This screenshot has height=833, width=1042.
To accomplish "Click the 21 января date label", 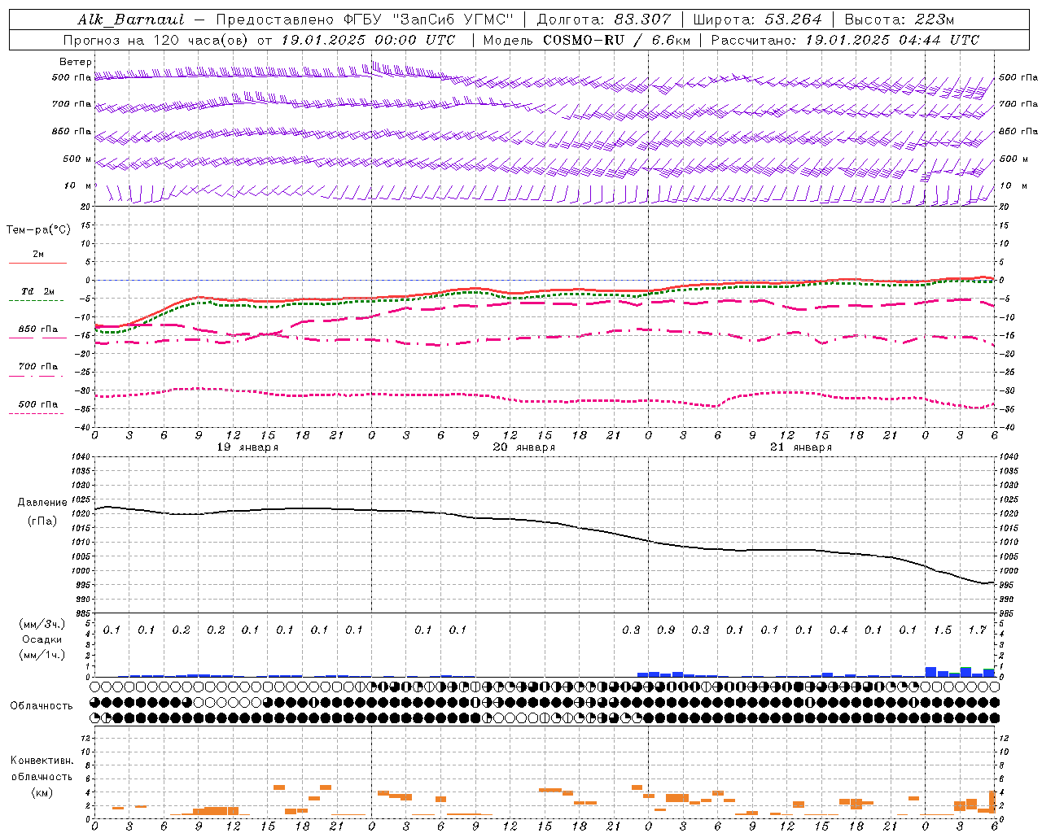I will pyautogui.click(x=801, y=447).
